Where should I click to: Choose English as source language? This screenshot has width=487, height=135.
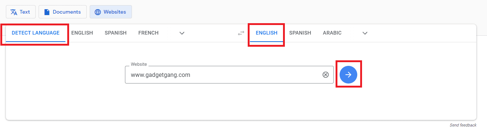point(82,33)
